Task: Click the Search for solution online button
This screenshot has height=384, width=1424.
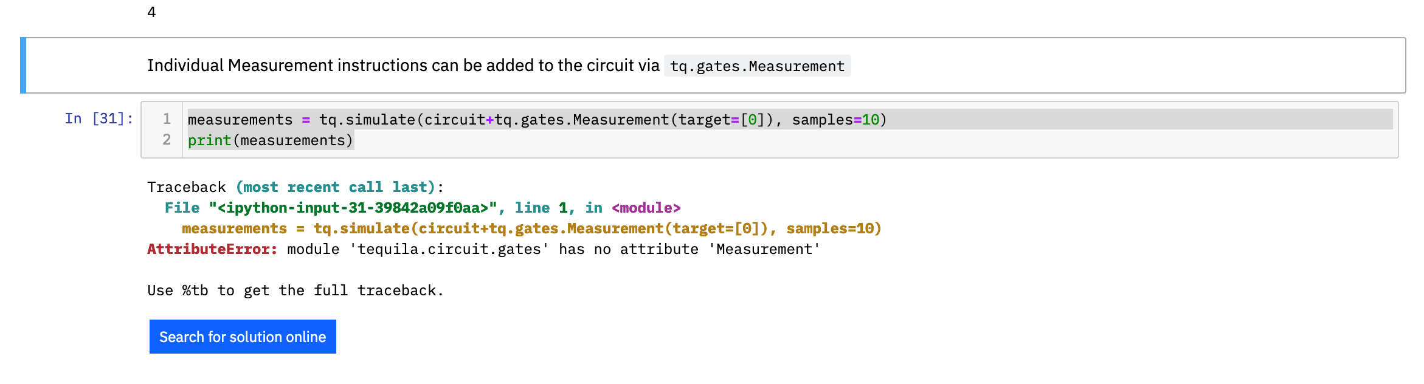Action: pos(242,336)
